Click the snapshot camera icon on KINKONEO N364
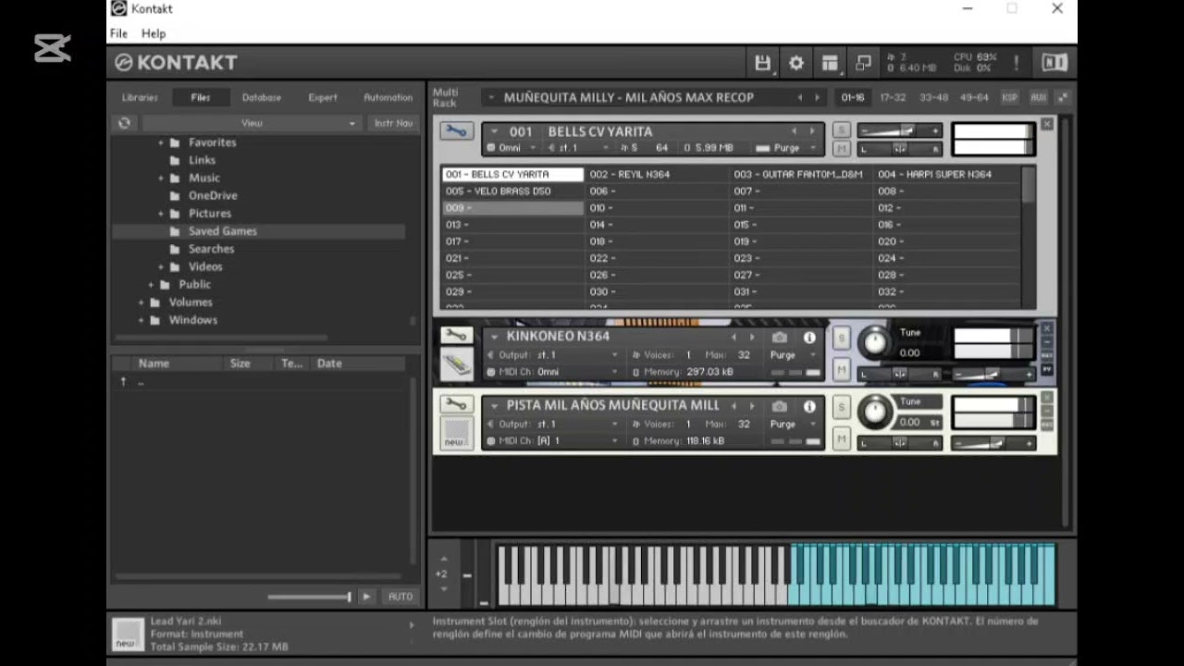Screen dimensions: 1184x666 780,338
